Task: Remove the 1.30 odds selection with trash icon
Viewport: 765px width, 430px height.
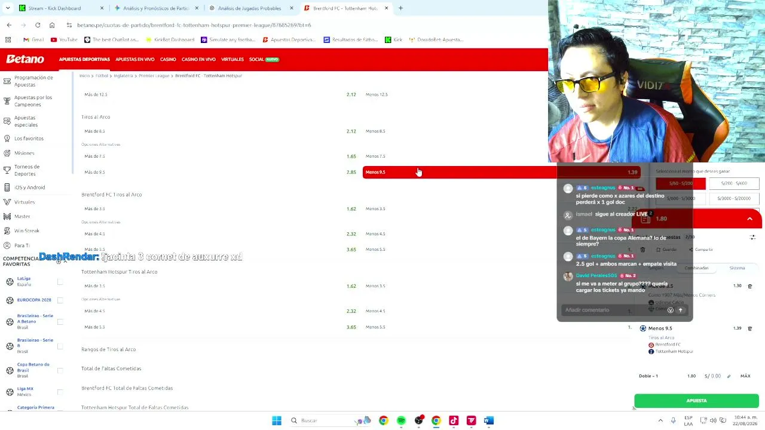Action: tap(750, 286)
